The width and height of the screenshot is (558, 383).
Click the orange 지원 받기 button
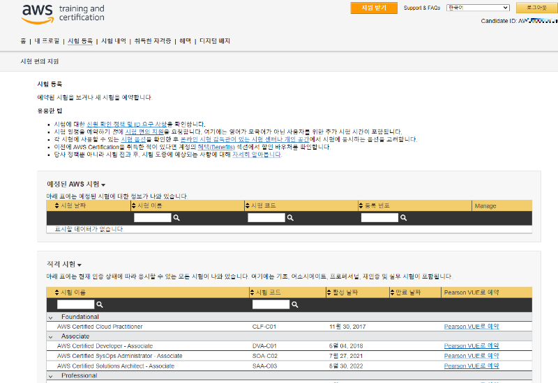click(374, 8)
